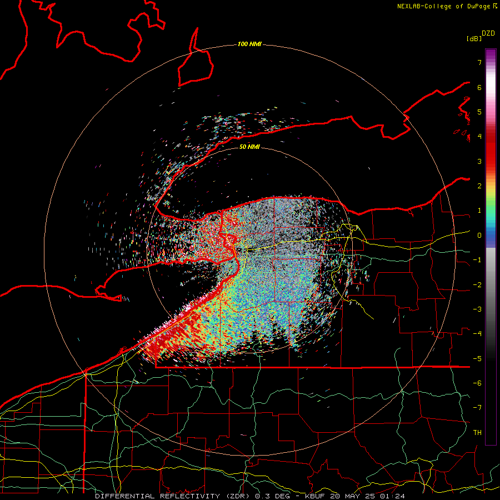Click the color scale value 5
This screenshot has height=500, width=500.
point(479,112)
